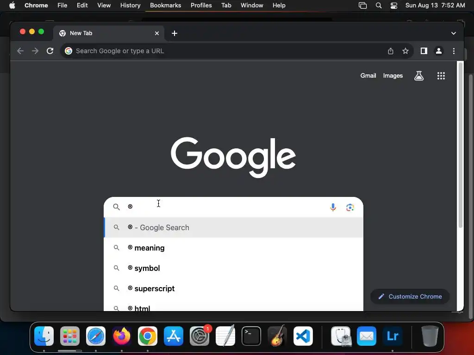Click Chrome icon in the Dock
The image size is (474, 355).
pos(148,336)
